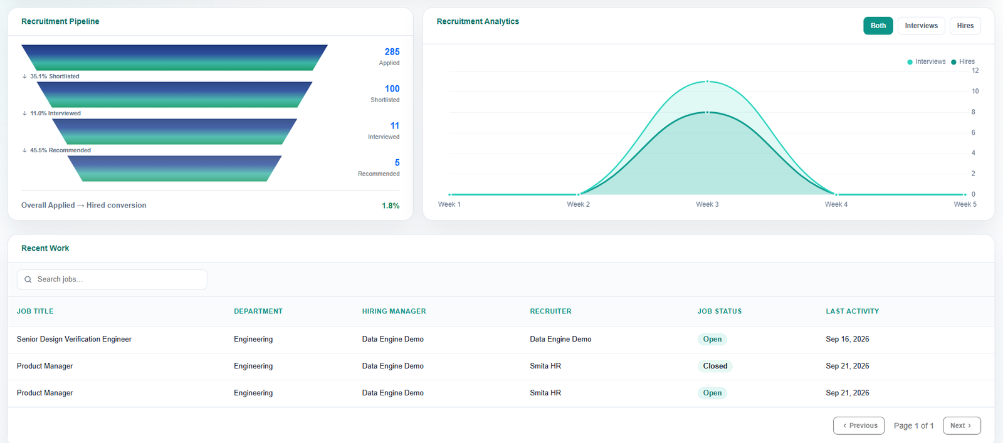This screenshot has width=1003, height=443.
Task: Sort by Hiring Manager column header
Action: [394, 311]
